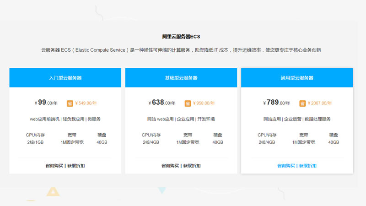Click CPU/内存 label in the 基础型 card
The height and width of the screenshot is (206, 366).
click(x=151, y=135)
